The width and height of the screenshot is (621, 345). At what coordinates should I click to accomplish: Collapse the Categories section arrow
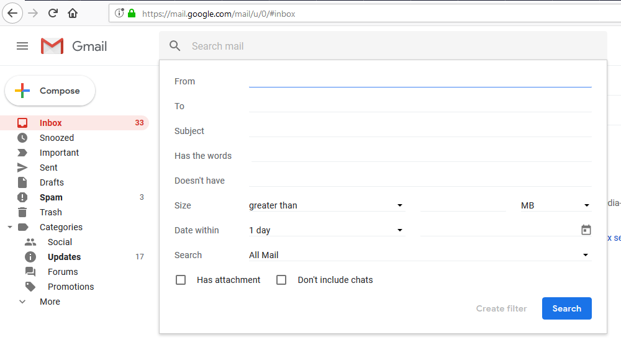coord(10,227)
